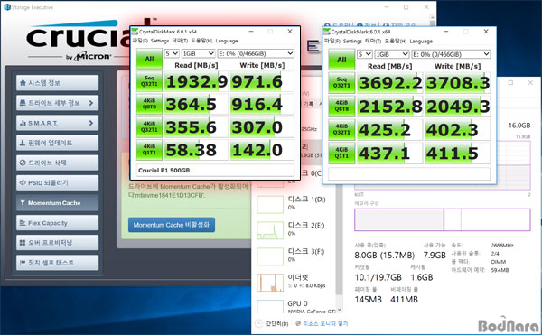
Task: Open test count dropdown in left CrystalDiskMark
Action: click(172, 53)
